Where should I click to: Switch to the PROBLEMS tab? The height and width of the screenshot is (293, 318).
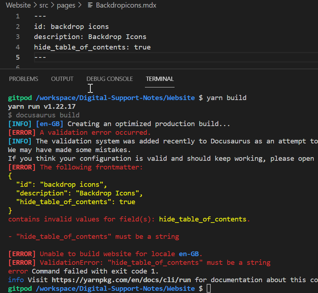[x=23, y=79]
